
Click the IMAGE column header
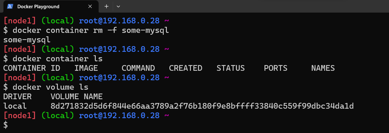tap(86, 68)
